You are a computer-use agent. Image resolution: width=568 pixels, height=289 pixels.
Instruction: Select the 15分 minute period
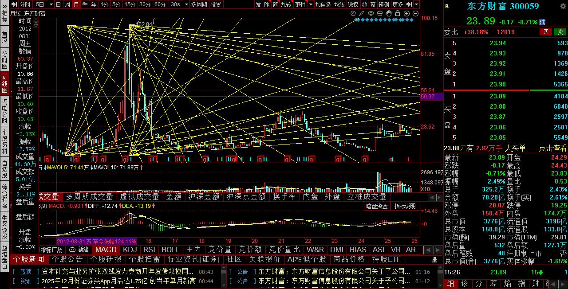point(130,4)
